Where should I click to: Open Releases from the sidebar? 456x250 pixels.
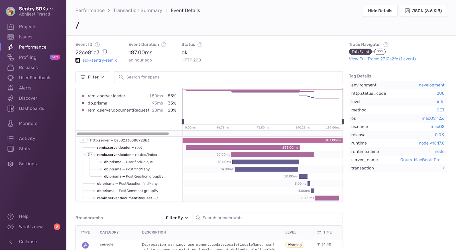[x=28, y=68]
